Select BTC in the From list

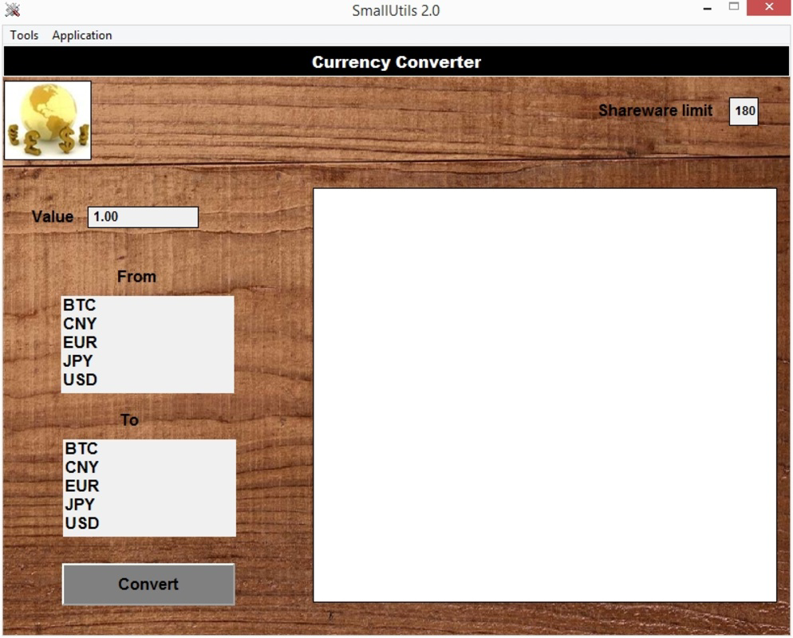coord(147,305)
